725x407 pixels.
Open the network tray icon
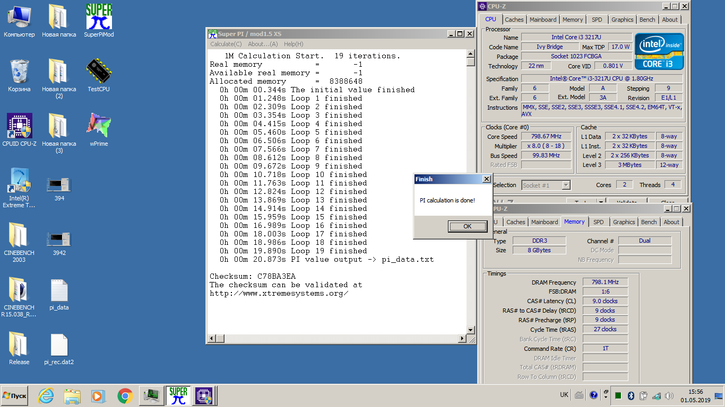pos(657,395)
